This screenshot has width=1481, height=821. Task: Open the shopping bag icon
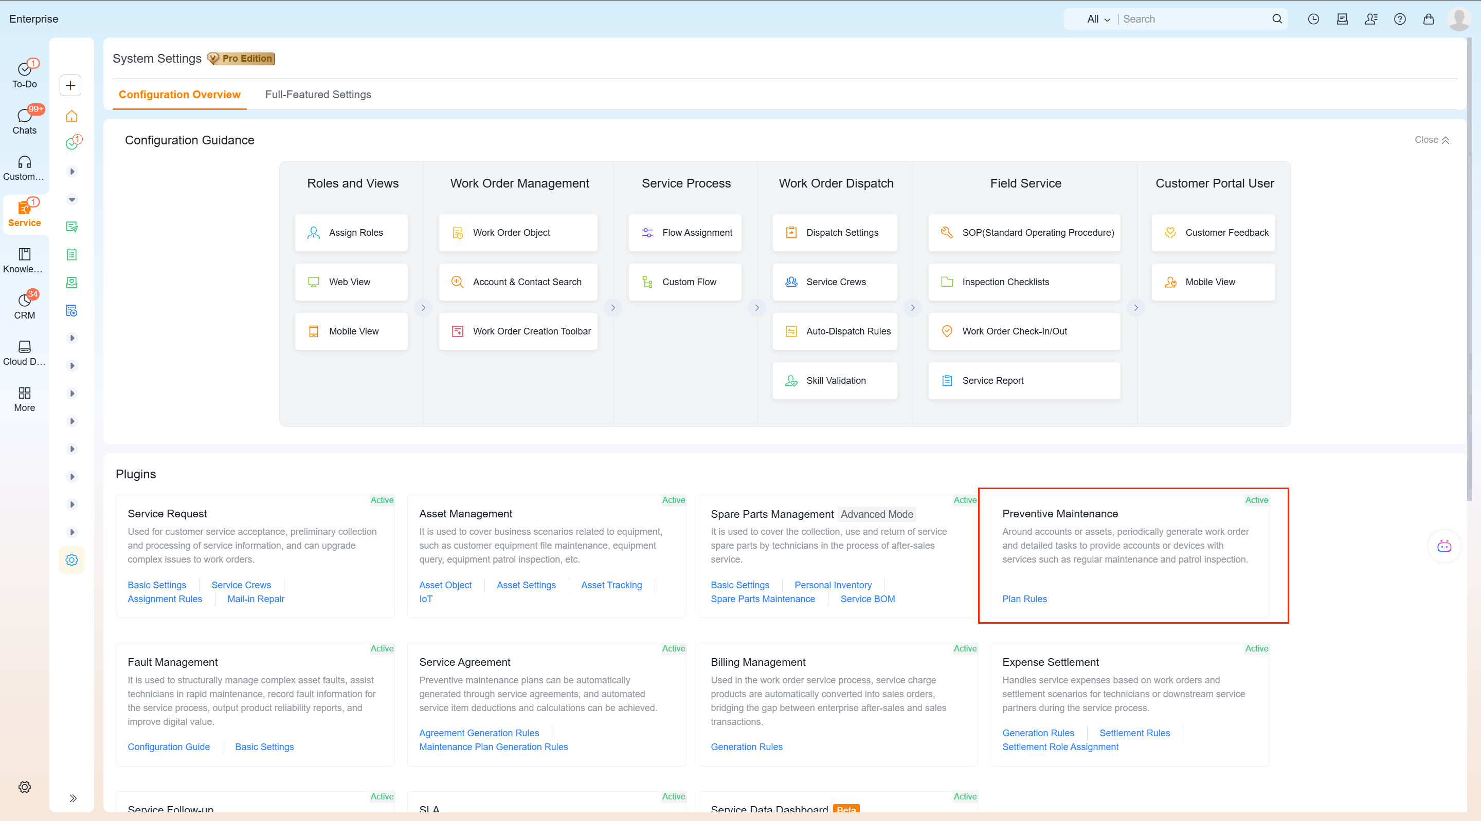1428,19
